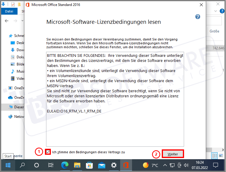Select the OneDrive entry with cloud icon
The height and width of the screenshot is (172, 226).
coord(16,98)
